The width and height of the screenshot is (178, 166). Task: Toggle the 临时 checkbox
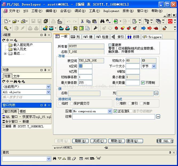(60, 103)
